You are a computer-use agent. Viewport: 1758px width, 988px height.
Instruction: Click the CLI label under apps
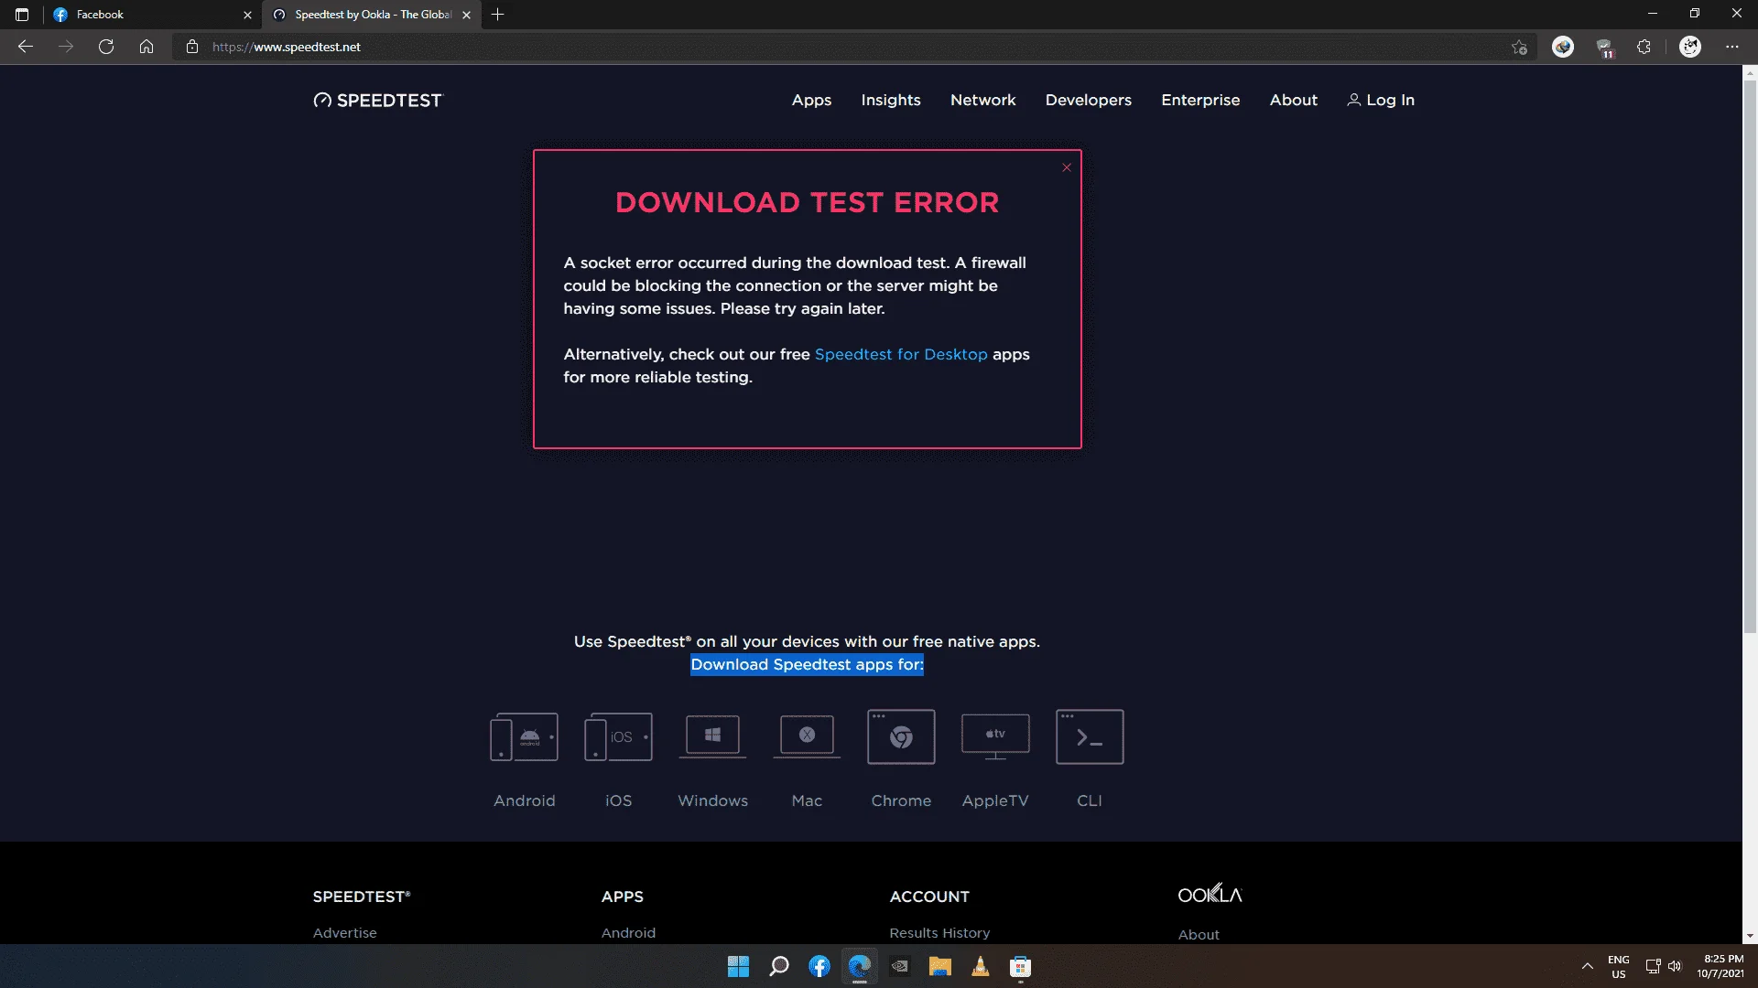(1090, 801)
